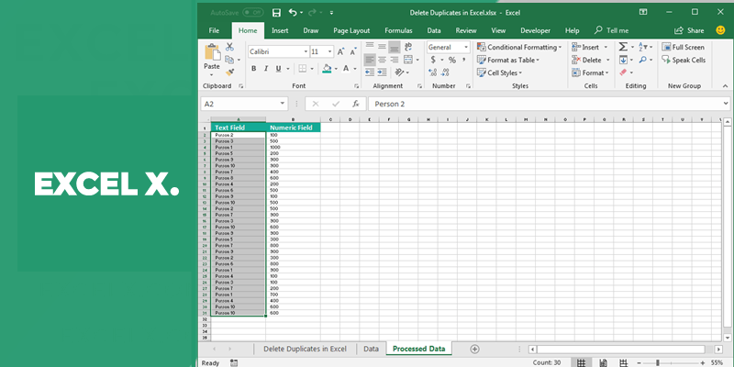
Task: Open the Name Box dropdown arrow
Action: click(283, 104)
